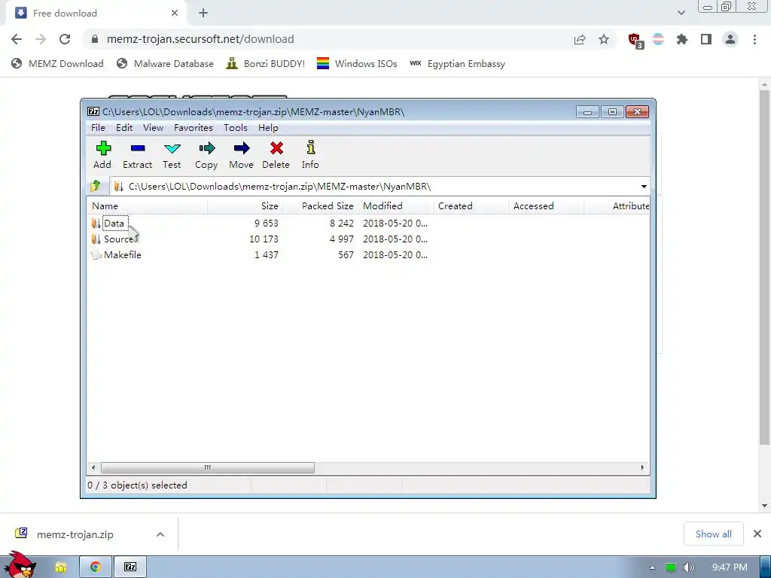Open the uBlock Origin extension icon

click(x=635, y=40)
